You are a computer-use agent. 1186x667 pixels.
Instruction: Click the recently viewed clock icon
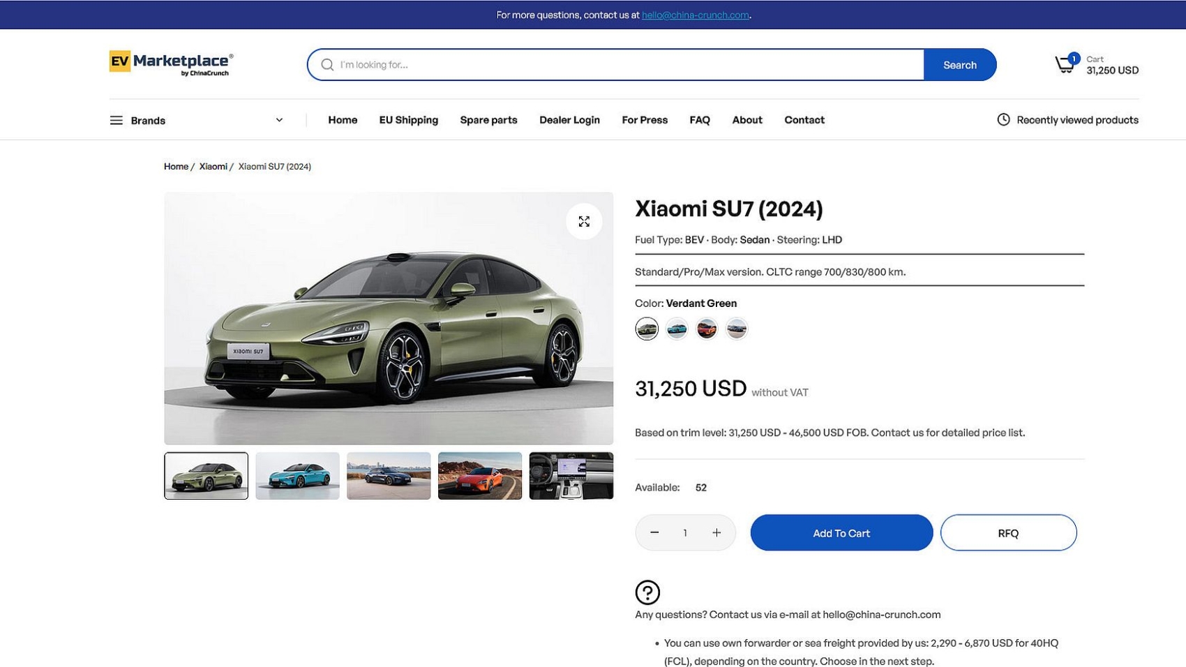click(x=1003, y=120)
